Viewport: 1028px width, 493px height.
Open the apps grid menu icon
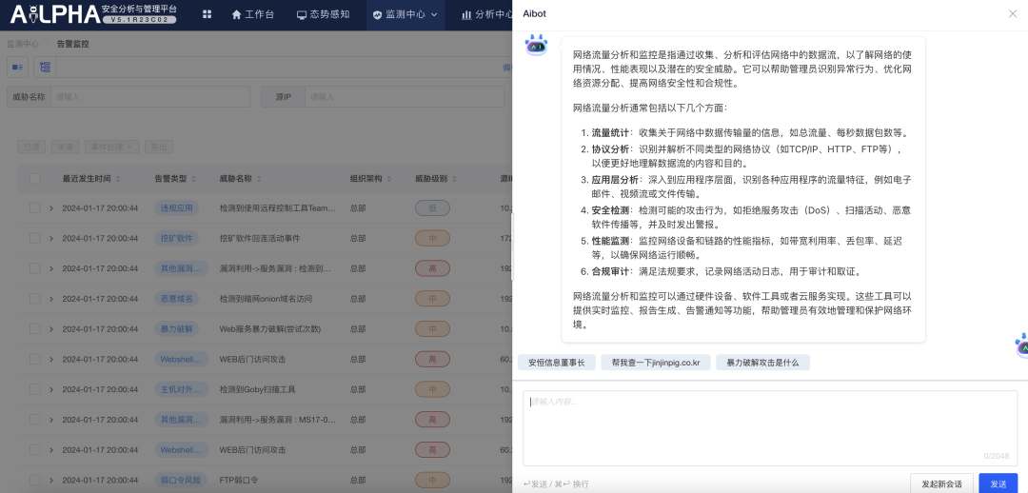tap(207, 15)
